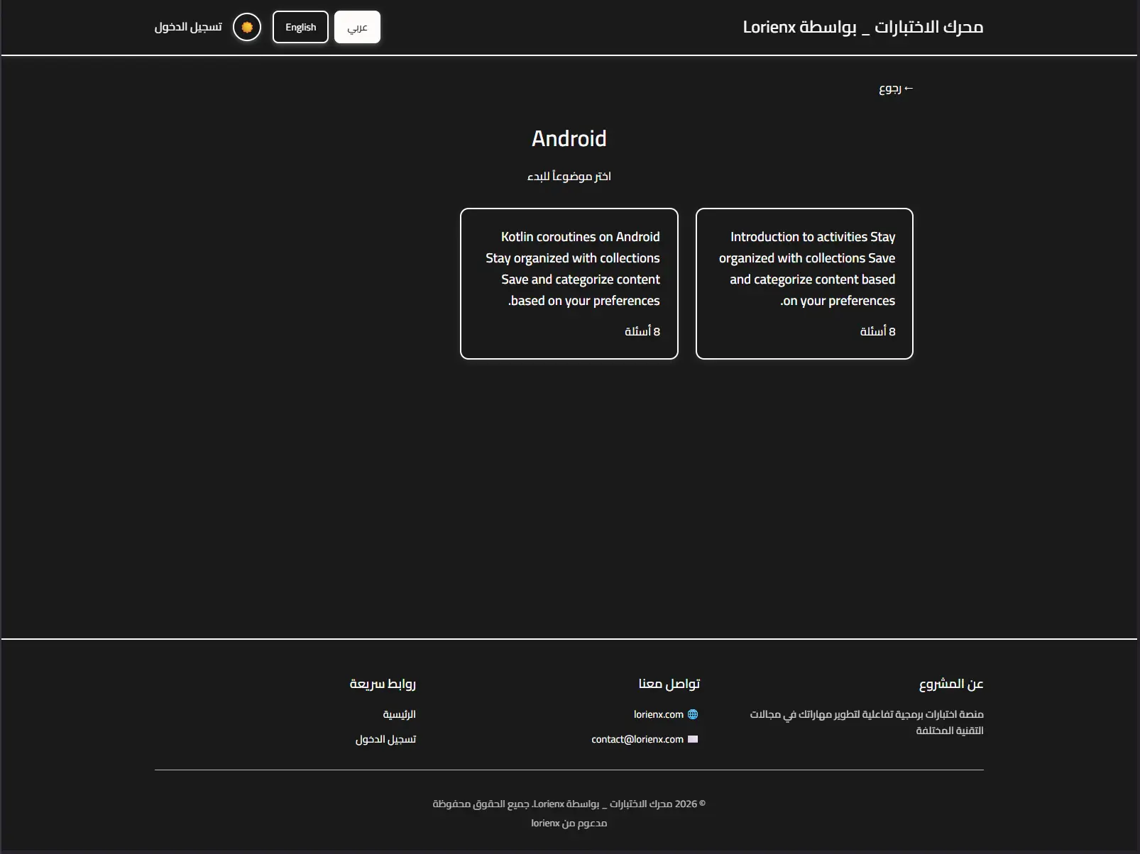
Task: Click the Lorienx site title in header
Action: click(863, 26)
